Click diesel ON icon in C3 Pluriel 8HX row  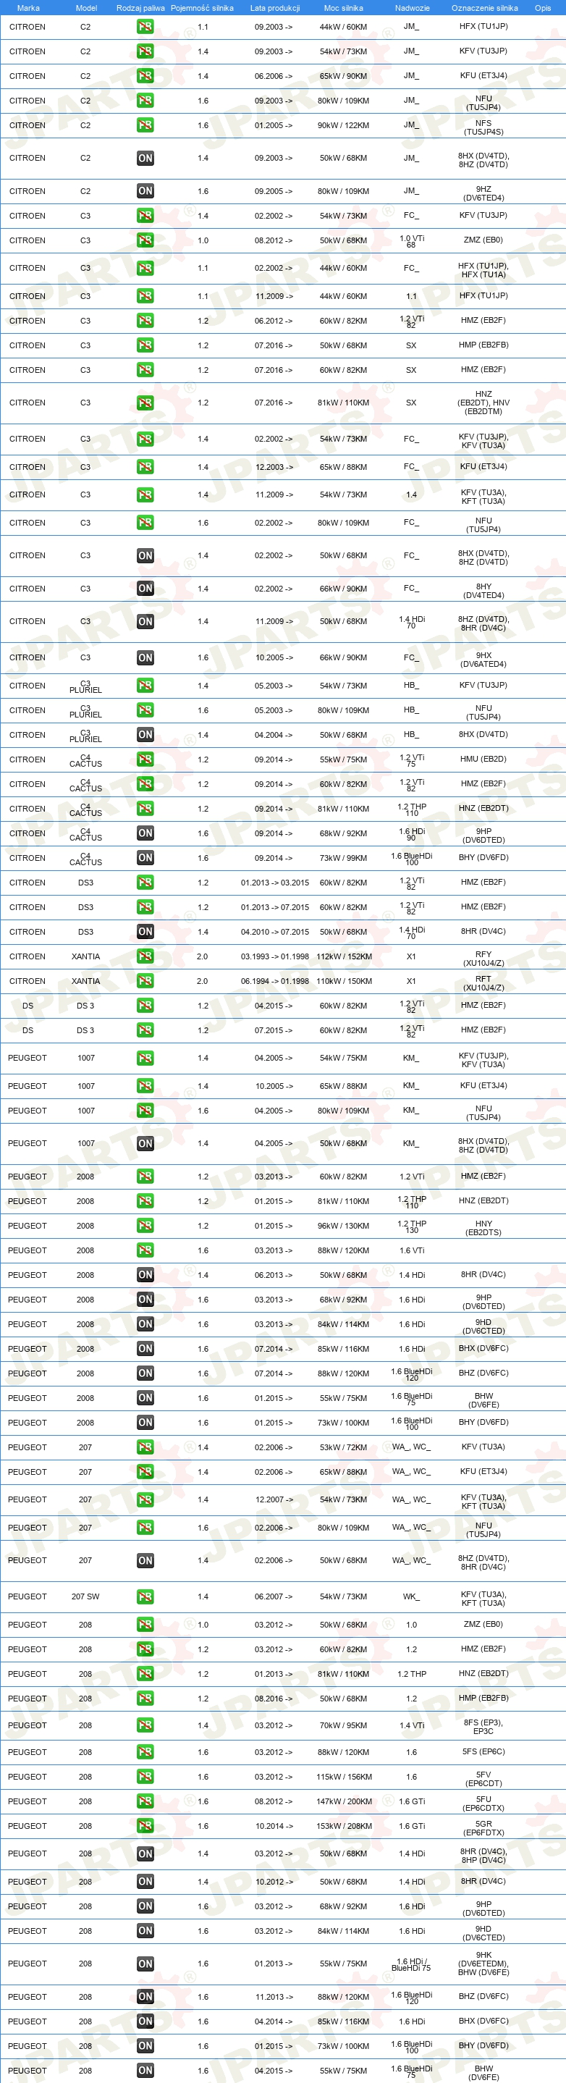tap(145, 735)
